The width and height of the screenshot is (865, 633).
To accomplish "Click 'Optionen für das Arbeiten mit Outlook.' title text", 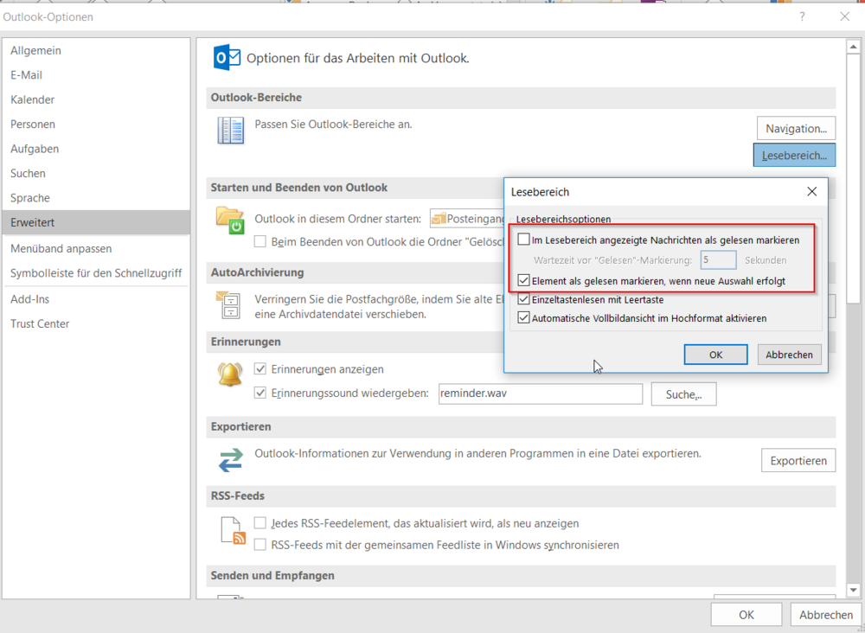I will pyautogui.click(x=357, y=58).
